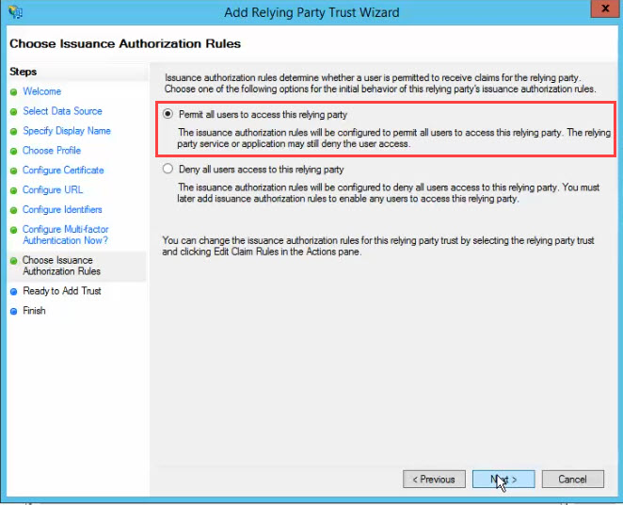Open the Configure URL step
The image size is (623, 505).
[53, 189]
